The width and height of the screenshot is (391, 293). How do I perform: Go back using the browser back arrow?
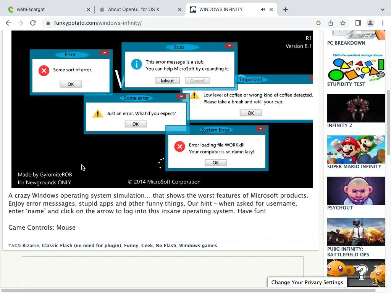tap(8, 23)
